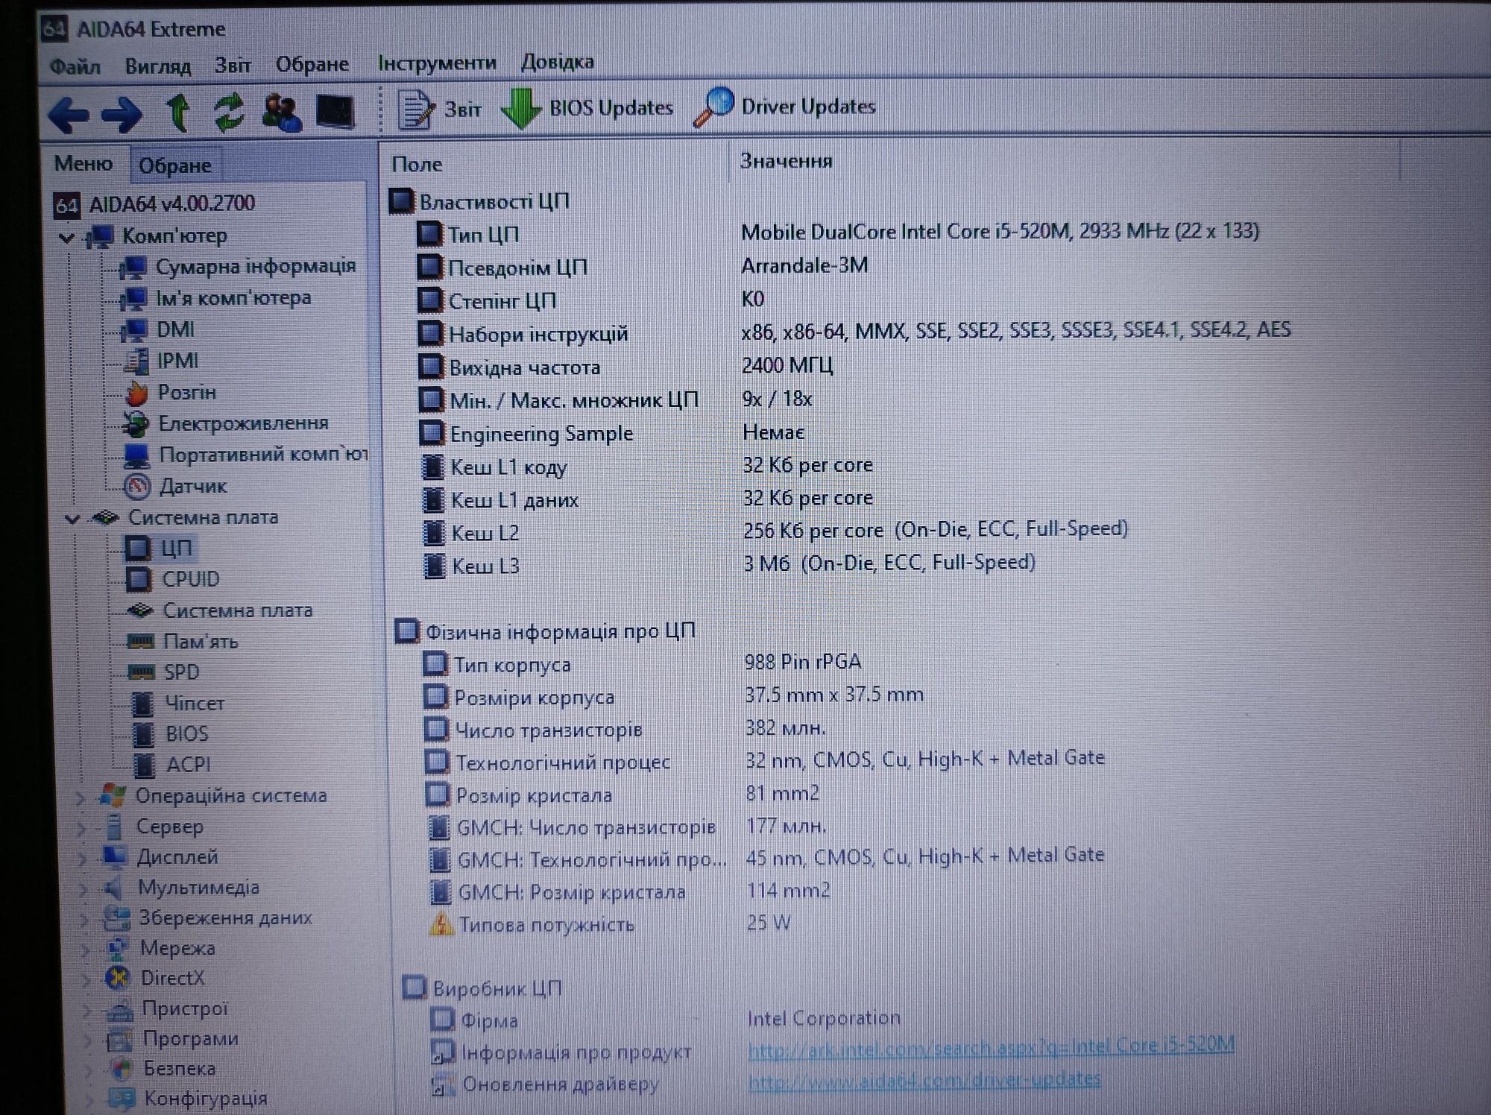Click the Розгін flame icon
The height and width of the screenshot is (1115, 1491).
pyautogui.click(x=136, y=393)
